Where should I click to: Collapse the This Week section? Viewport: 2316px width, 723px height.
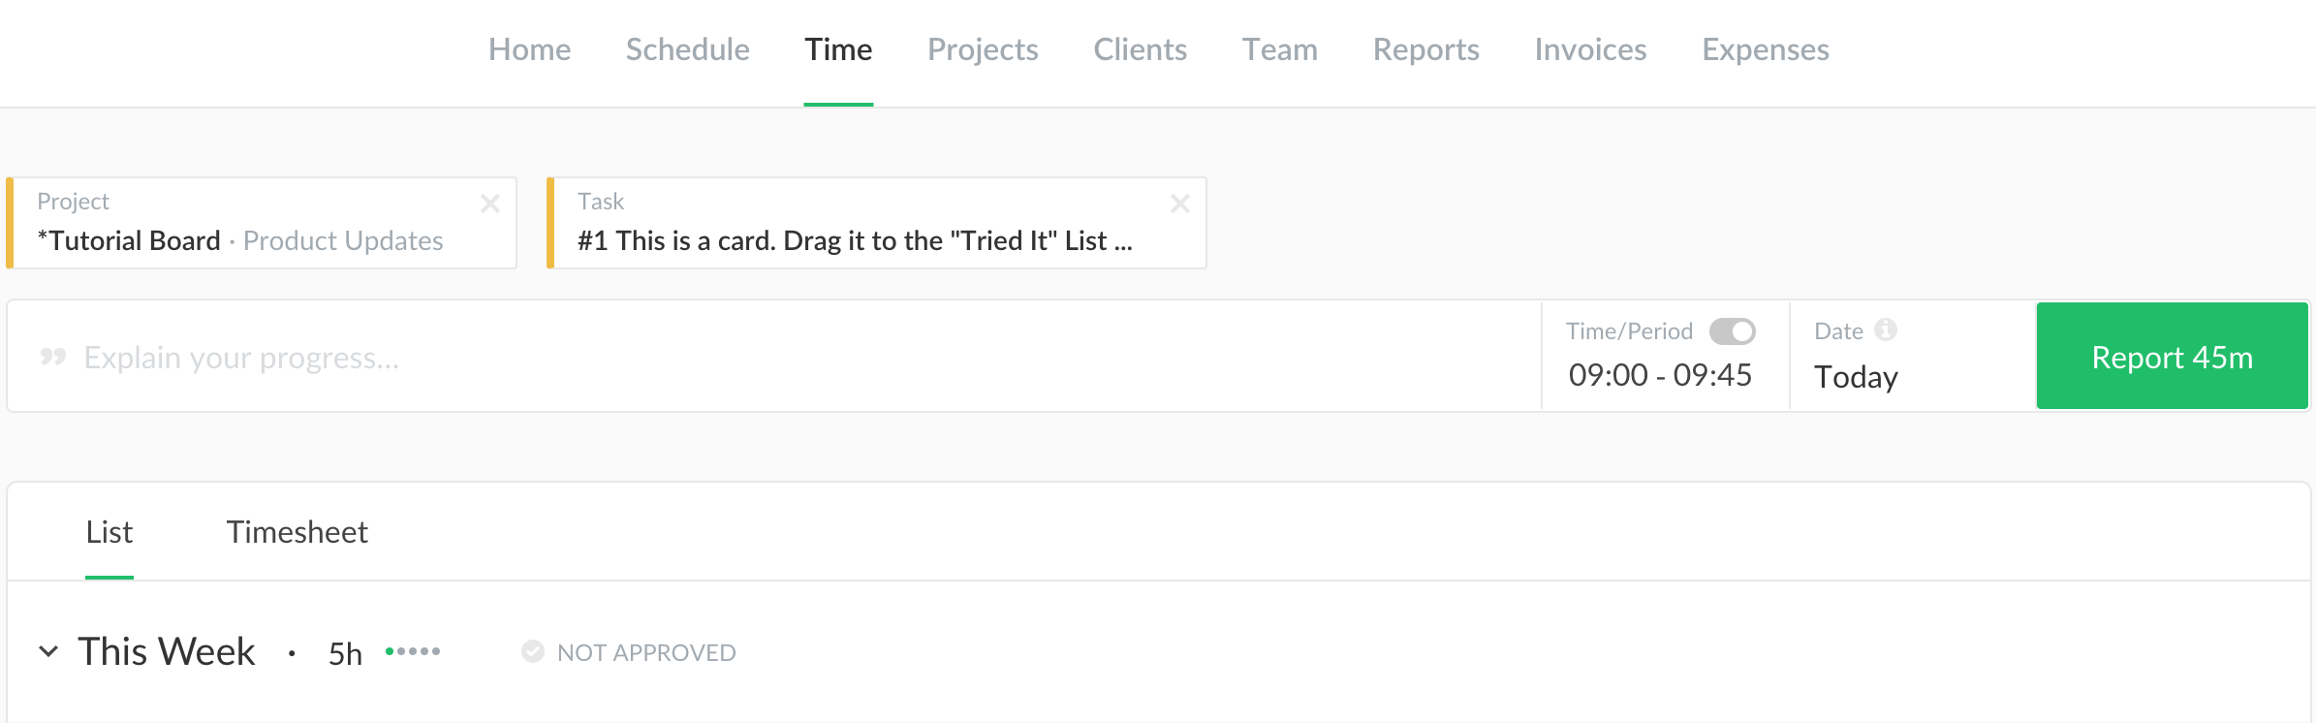tap(48, 651)
